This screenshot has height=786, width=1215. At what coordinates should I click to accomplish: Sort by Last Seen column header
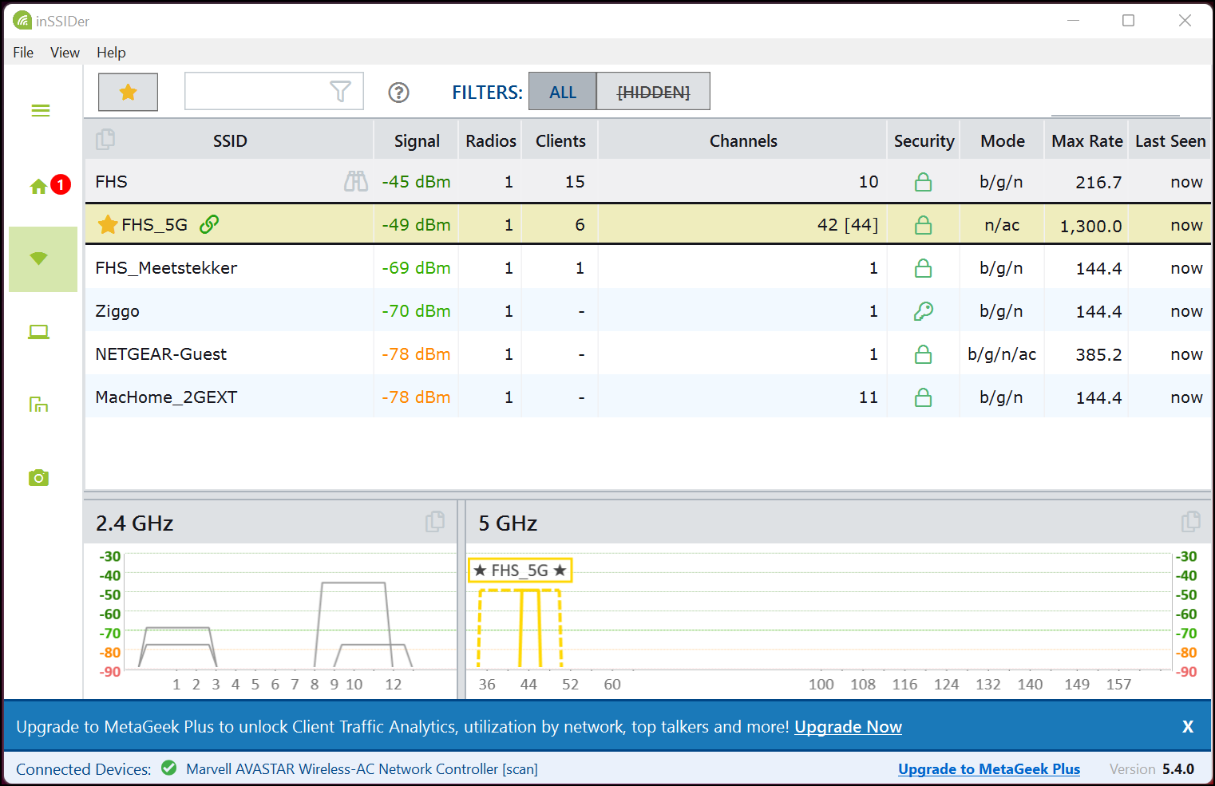click(1170, 140)
